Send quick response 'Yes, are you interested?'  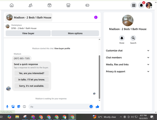(31, 73)
